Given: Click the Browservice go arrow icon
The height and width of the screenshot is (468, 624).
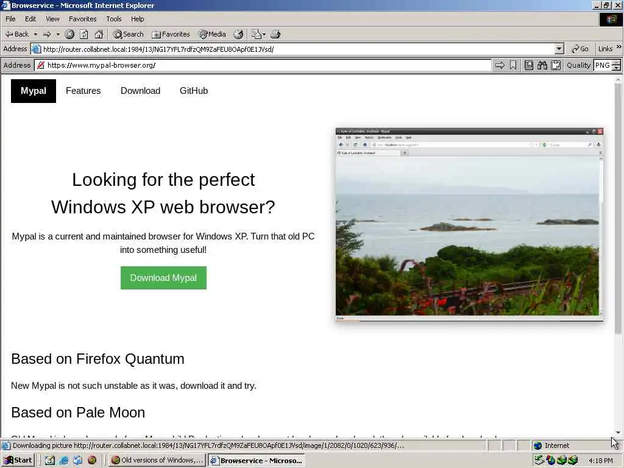Looking at the screenshot, I should 500,65.
